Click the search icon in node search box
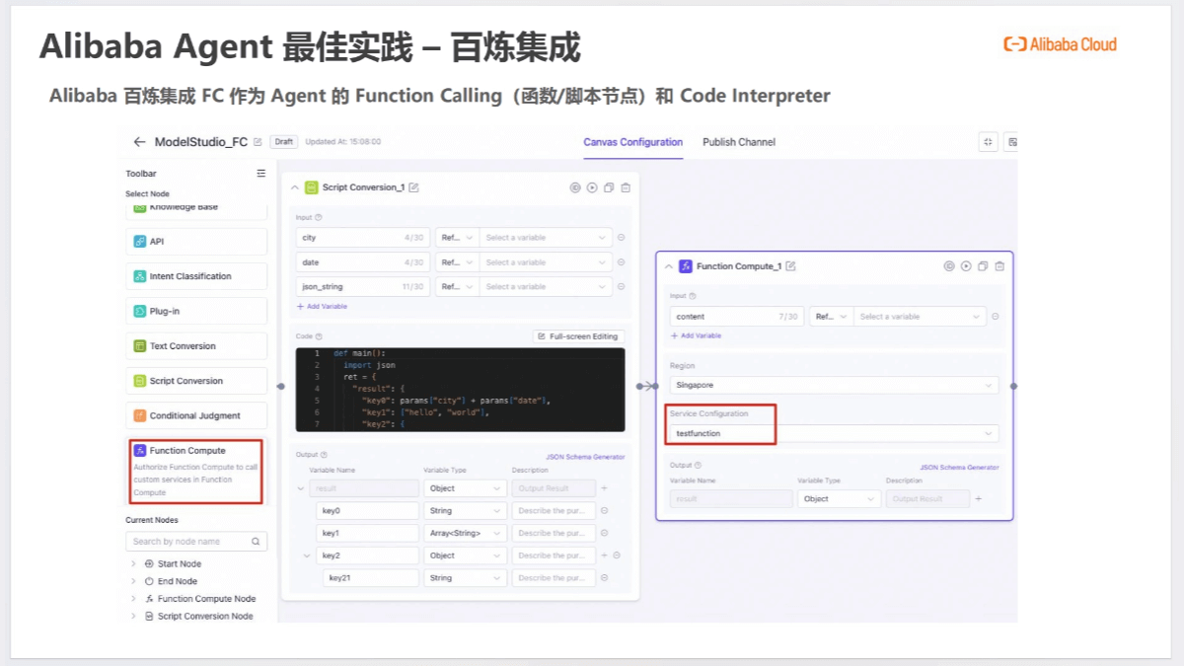This screenshot has height=666, width=1184. click(256, 542)
